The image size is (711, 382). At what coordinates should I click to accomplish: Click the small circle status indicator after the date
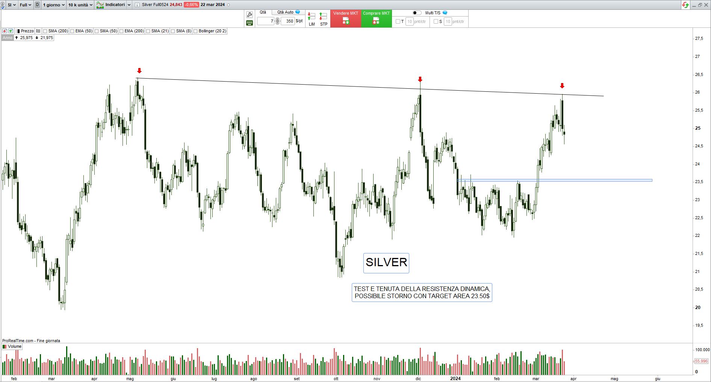(229, 5)
